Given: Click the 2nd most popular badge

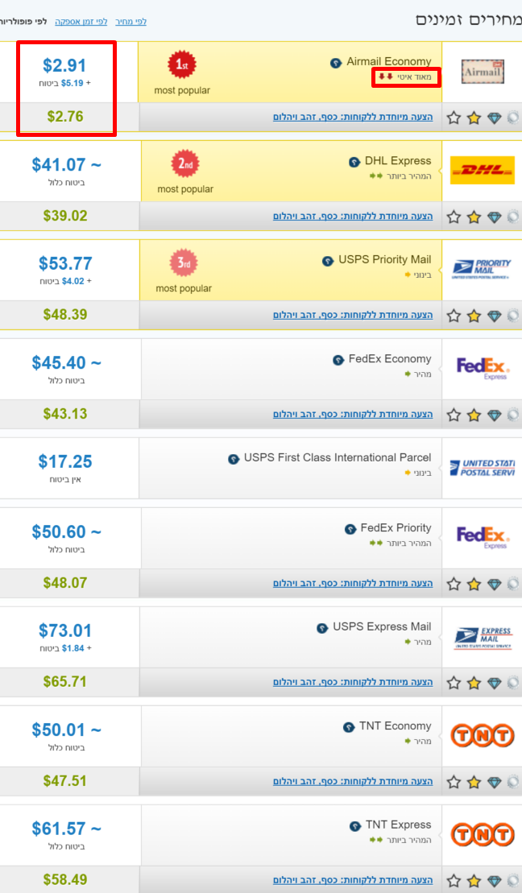Looking at the screenshot, I should pos(185,165).
